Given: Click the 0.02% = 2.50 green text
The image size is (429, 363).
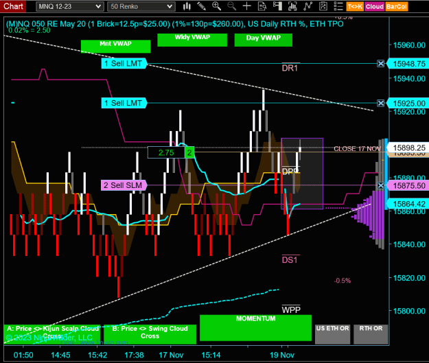Looking at the screenshot, I should click(30, 30).
